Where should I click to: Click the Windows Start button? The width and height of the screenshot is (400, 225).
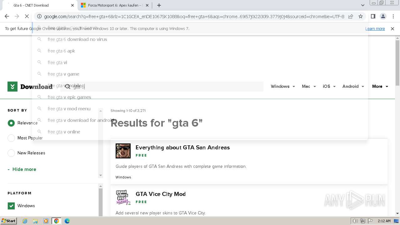(x=8, y=221)
